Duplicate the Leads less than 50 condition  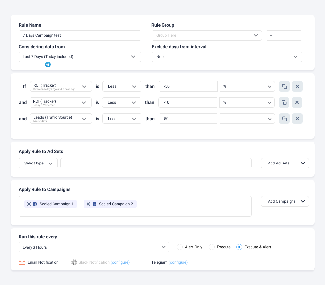[x=284, y=119]
